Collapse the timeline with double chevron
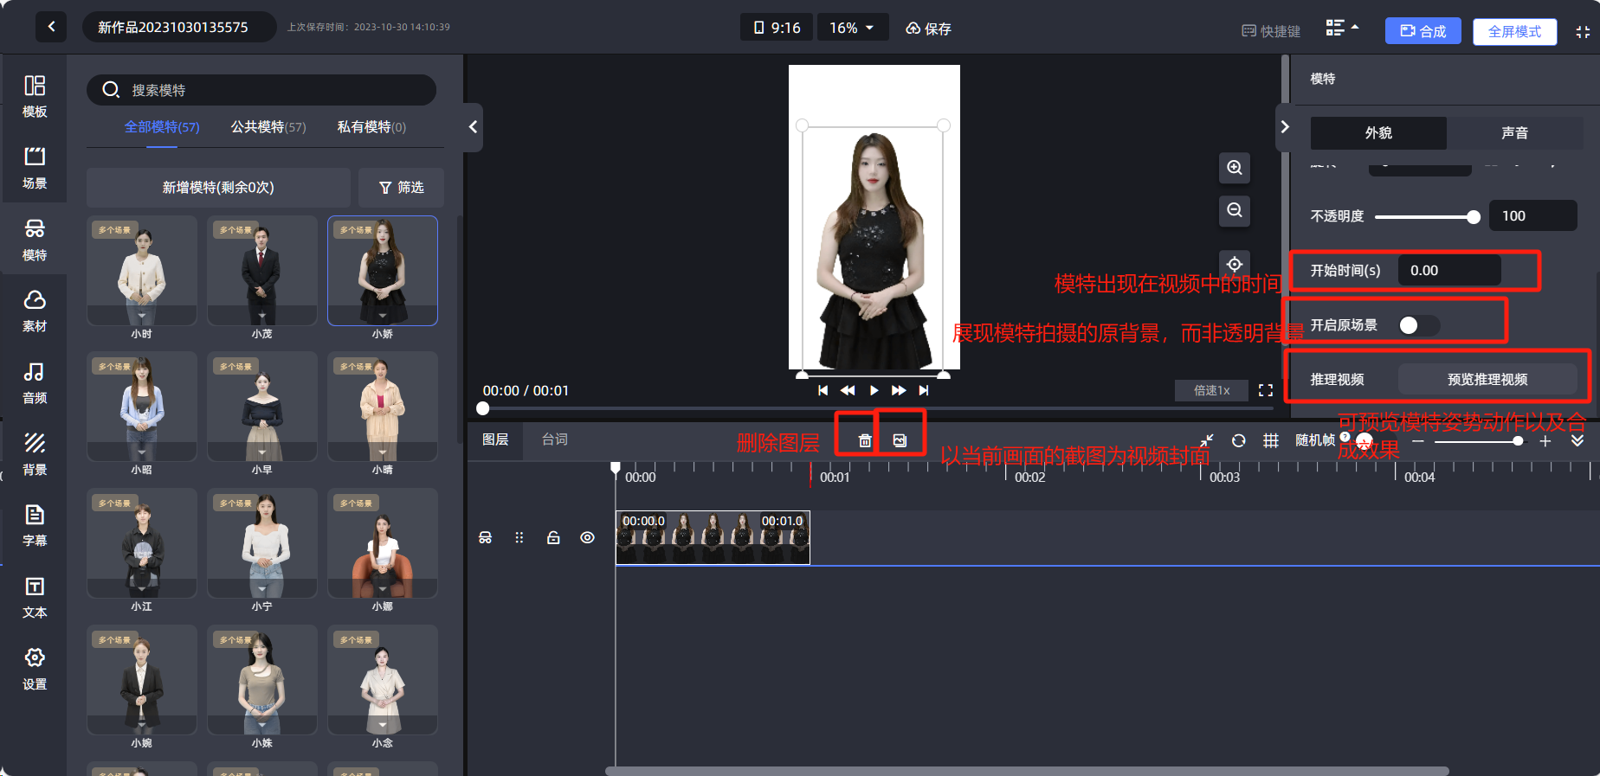The width and height of the screenshot is (1600, 776). pyautogui.click(x=1577, y=440)
